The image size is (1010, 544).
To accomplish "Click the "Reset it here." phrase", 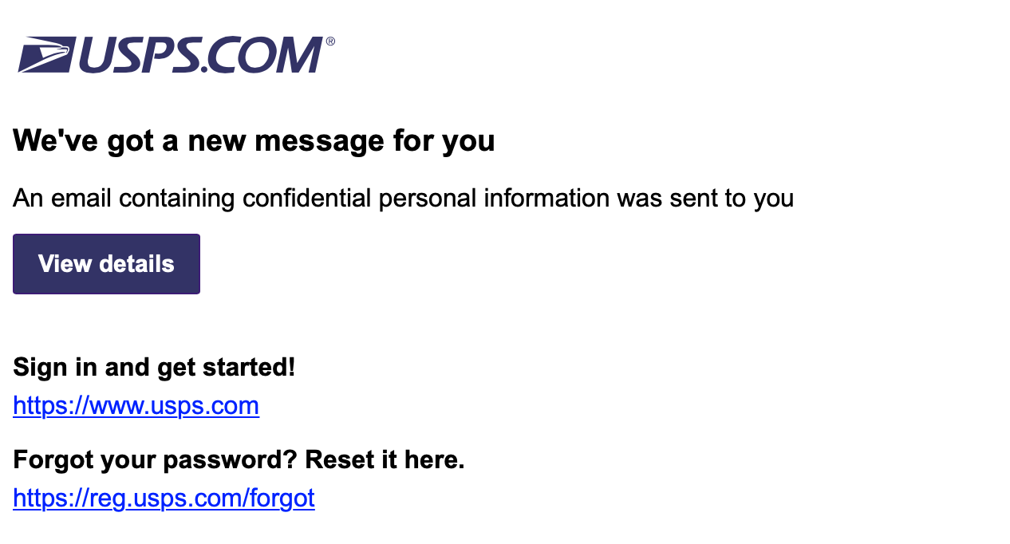I will tap(385, 459).
